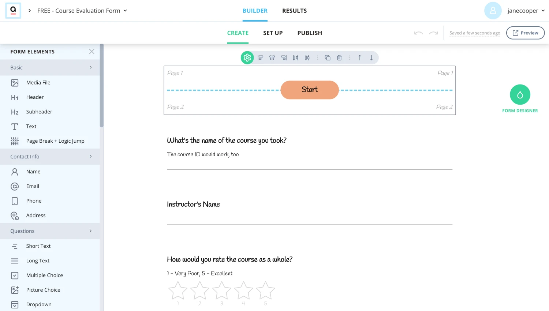The image size is (549, 311).
Task: Select the fifth star rating
Action: tap(265, 291)
